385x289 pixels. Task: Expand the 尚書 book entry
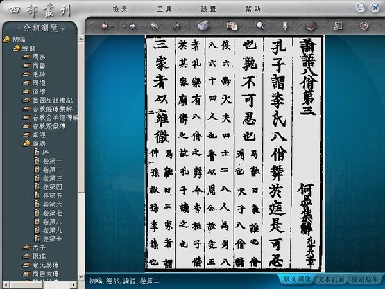(26, 66)
